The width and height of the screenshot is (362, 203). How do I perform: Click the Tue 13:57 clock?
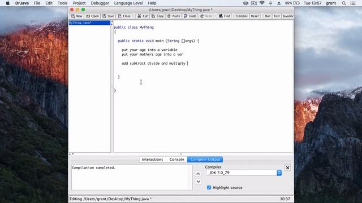pos(313,3)
